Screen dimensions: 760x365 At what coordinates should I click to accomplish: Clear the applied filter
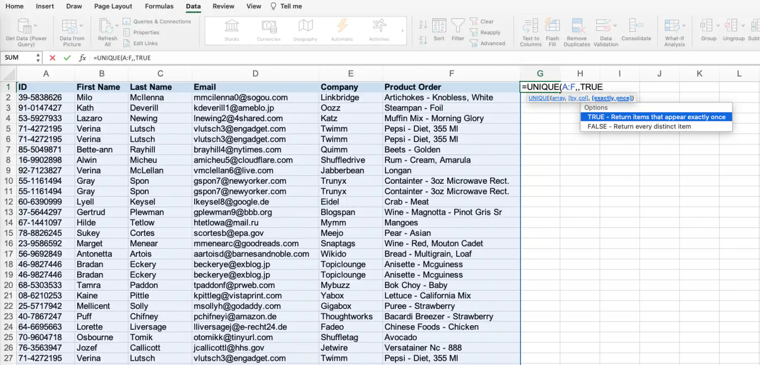[482, 22]
